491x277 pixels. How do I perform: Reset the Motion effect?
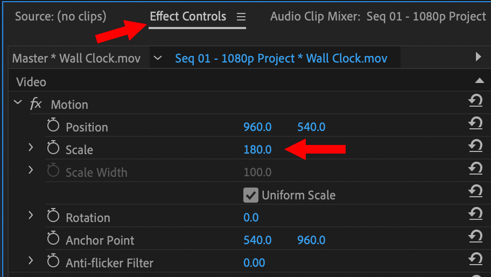[x=475, y=101]
